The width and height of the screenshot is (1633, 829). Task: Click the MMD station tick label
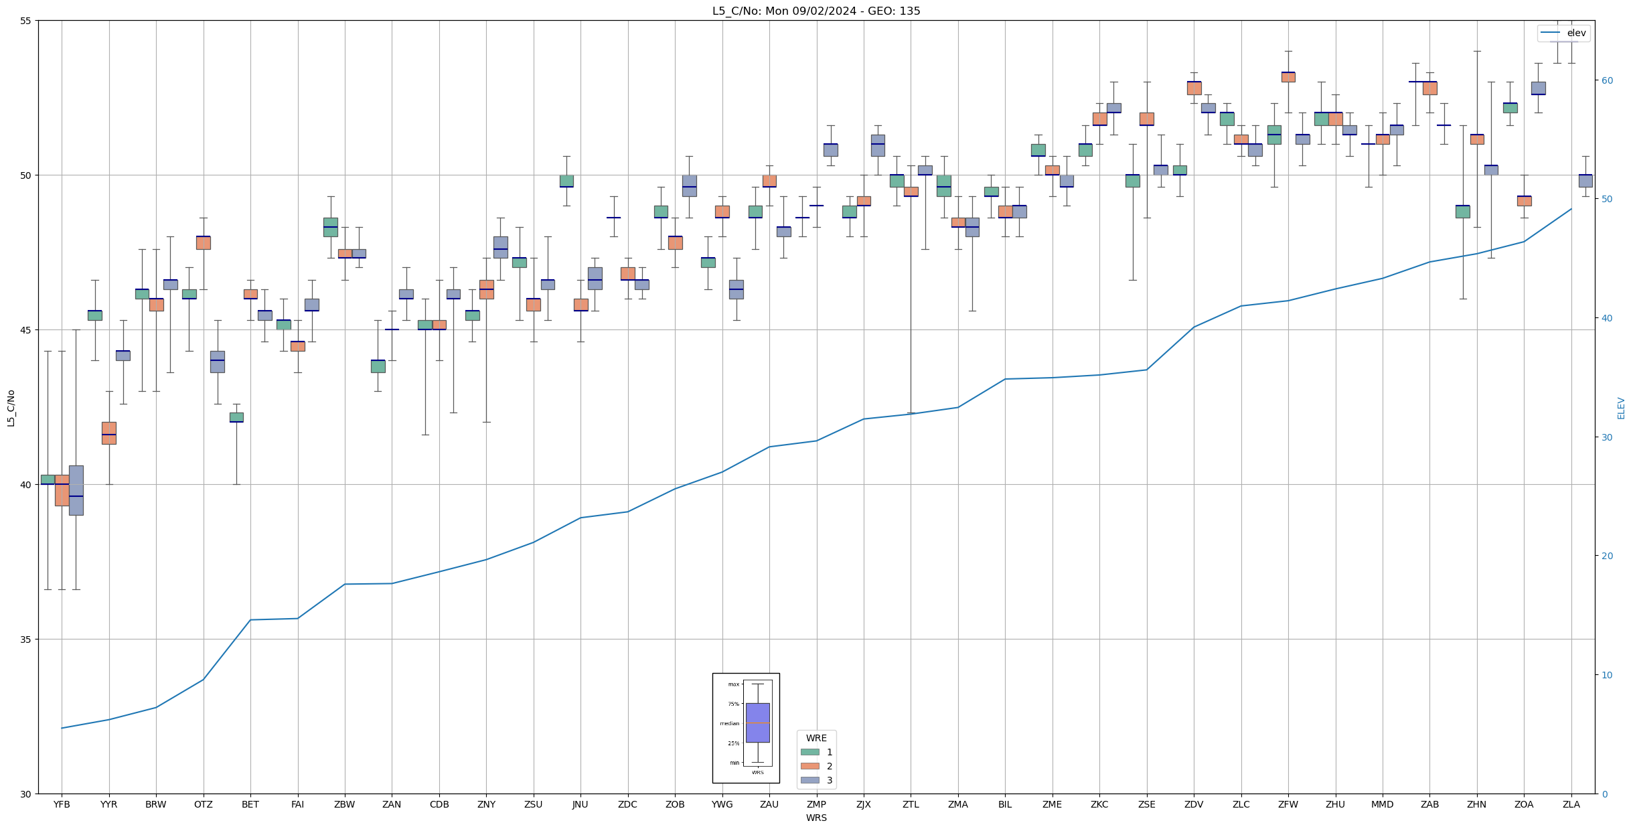pos(1382,804)
